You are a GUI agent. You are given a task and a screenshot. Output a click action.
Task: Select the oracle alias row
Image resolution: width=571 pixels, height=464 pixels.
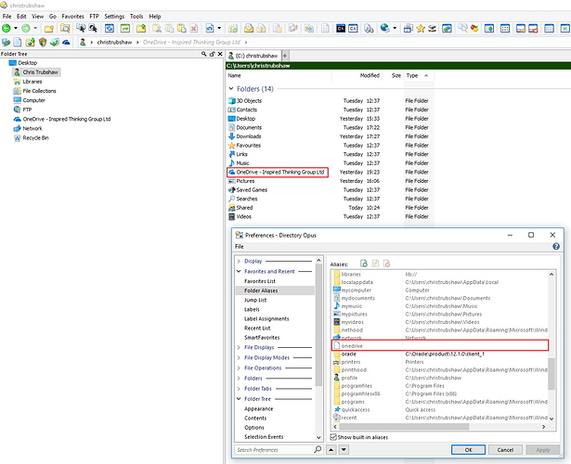(x=440, y=354)
